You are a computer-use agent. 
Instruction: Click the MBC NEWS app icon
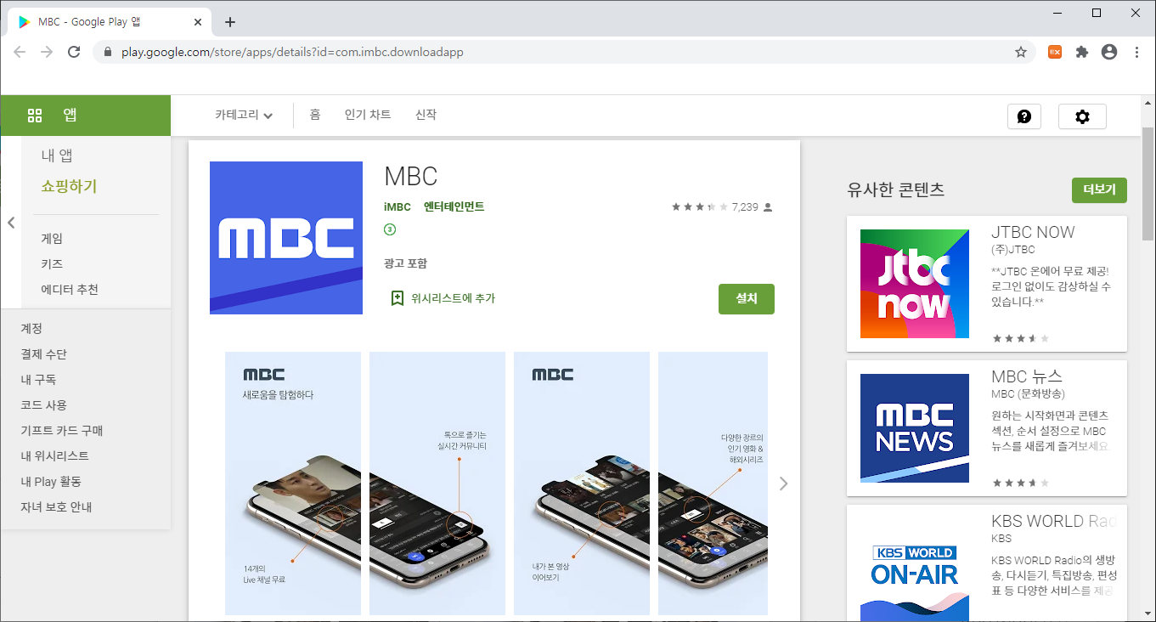coord(915,428)
